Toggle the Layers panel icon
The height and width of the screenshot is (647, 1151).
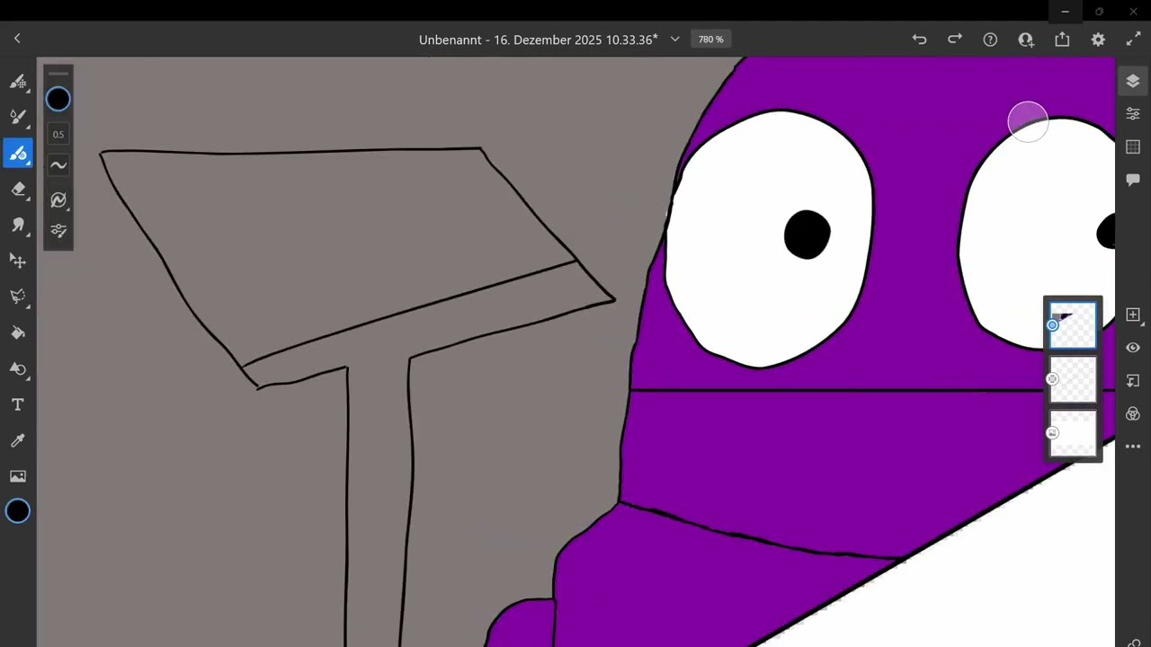pos(1133,81)
